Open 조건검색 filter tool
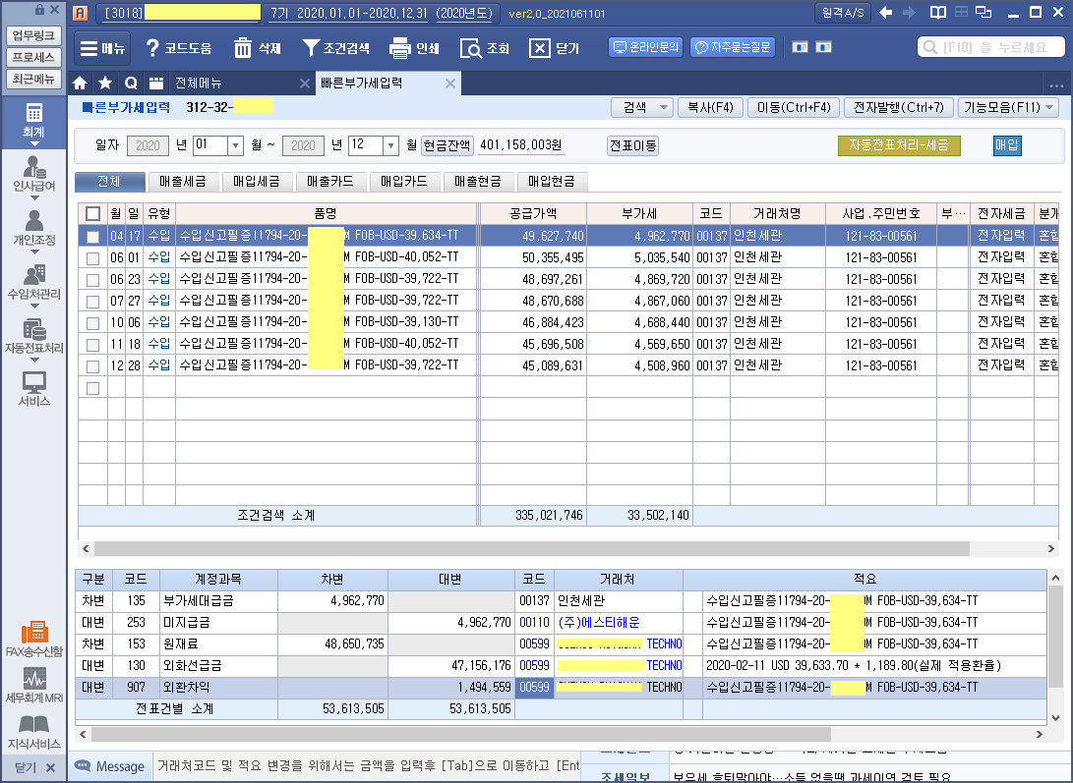Image resolution: width=1073 pixels, height=783 pixels. (311, 48)
